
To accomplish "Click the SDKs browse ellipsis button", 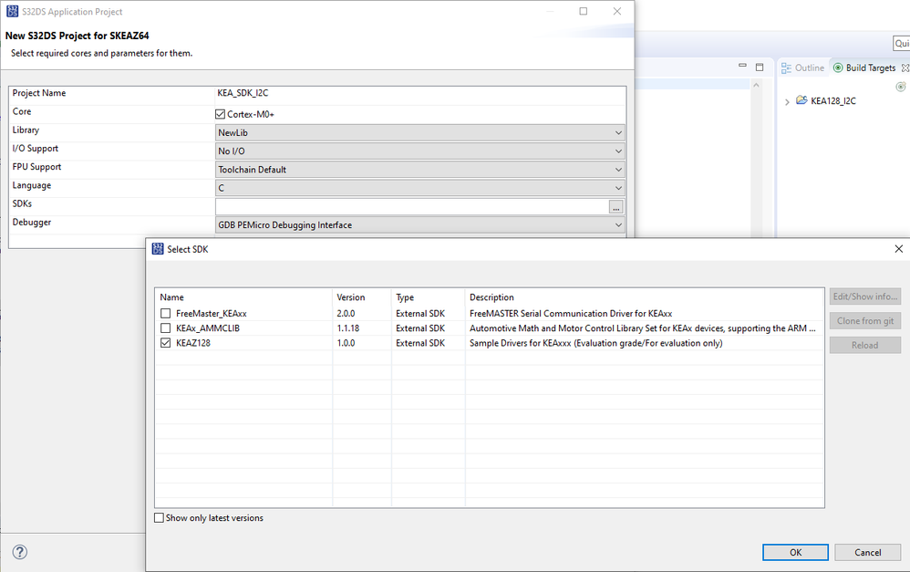I will [x=615, y=207].
